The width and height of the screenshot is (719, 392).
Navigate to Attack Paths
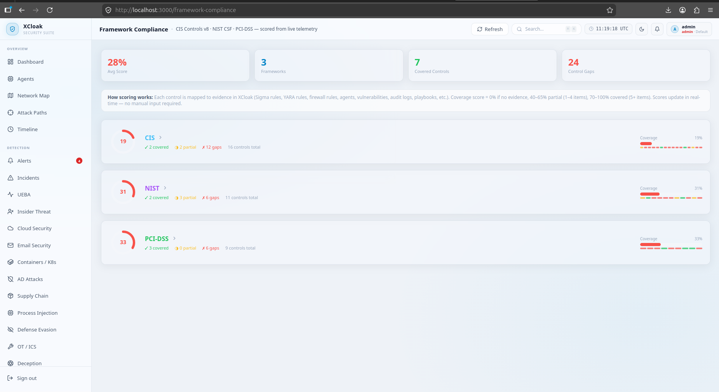click(x=45, y=113)
